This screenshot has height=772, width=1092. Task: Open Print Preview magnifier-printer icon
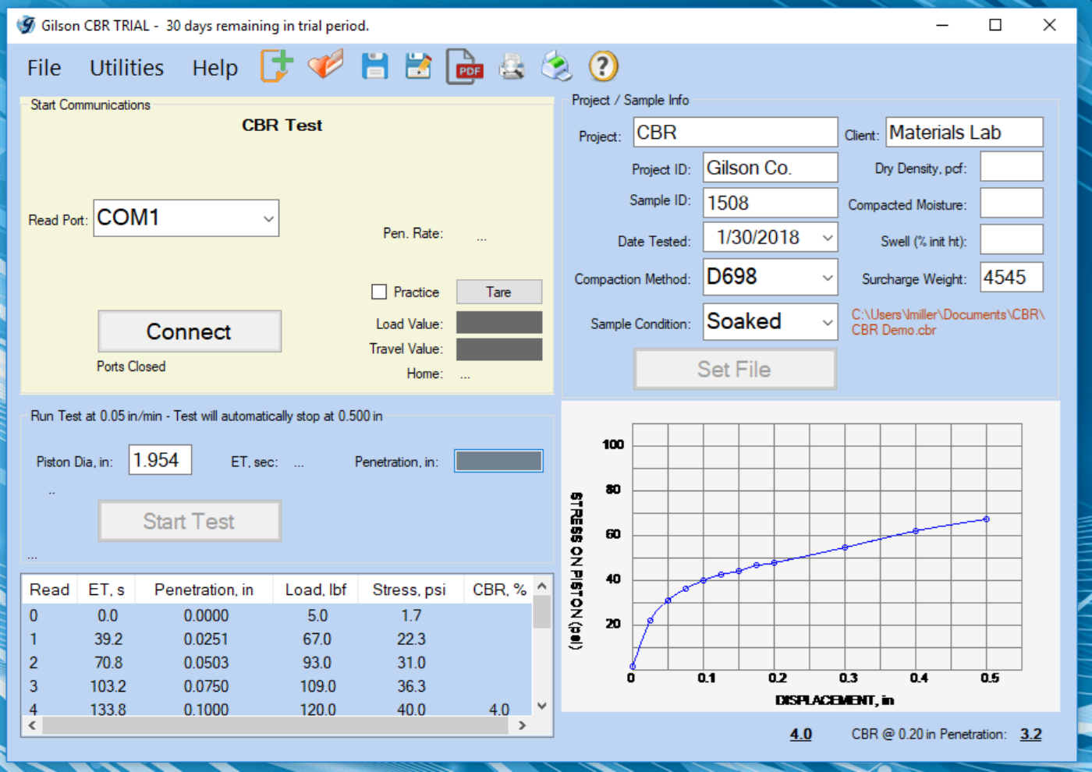coord(512,67)
